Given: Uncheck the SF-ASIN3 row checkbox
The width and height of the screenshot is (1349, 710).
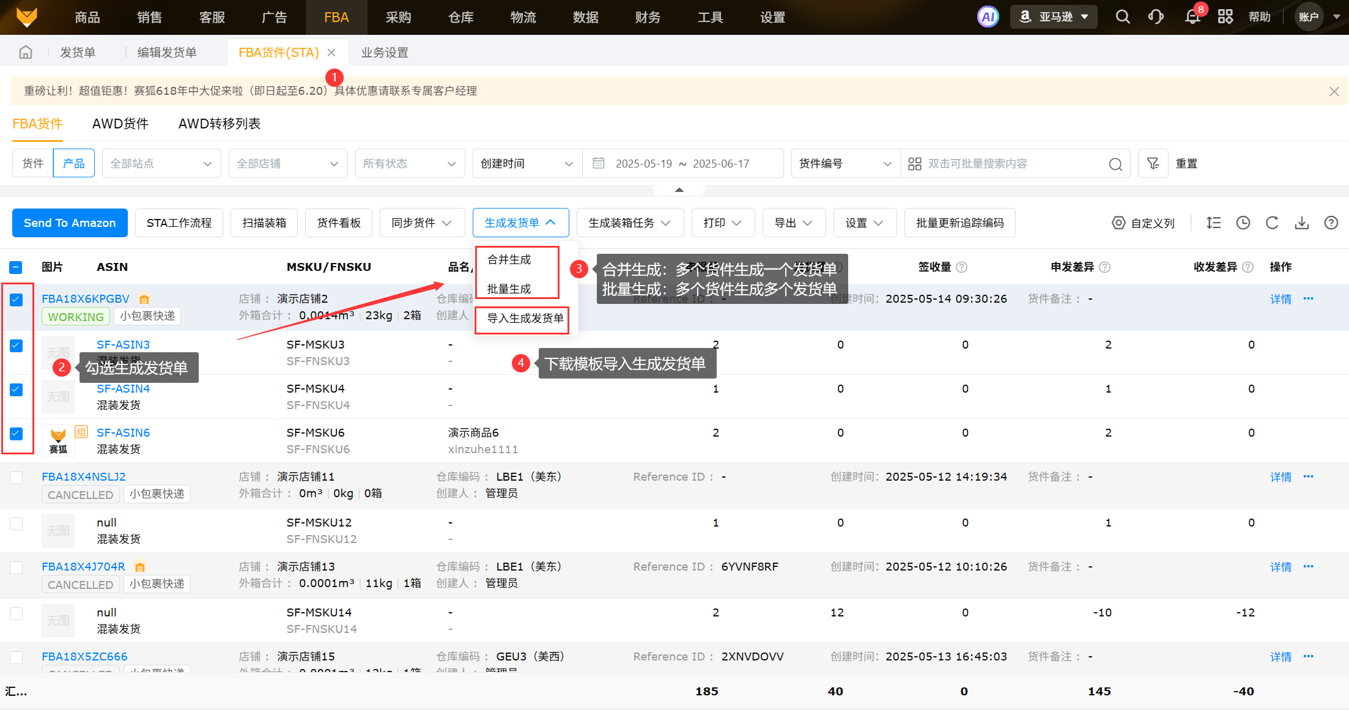Looking at the screenshot, I should tap(17, 346).
